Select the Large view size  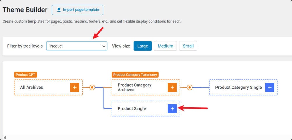pos(143,46)
